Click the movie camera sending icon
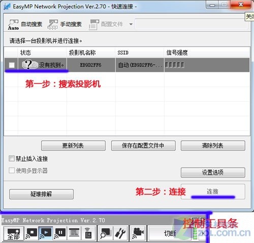Image resolution: width=254 pixels, height=243 pixels. (x=138, y=233)
